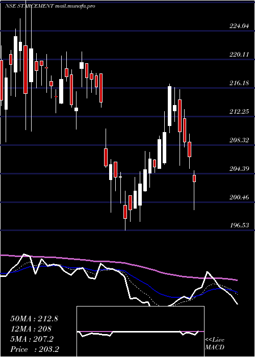Click the 204.39 price axis label

(x=239, y=169)
